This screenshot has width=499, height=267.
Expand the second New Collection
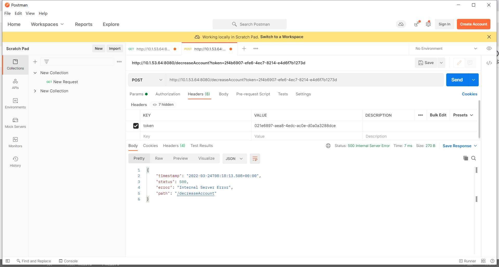click(35, 91)
